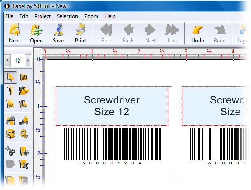The height and width of the screenshot is (190, 251).
Task: Select the Screwdriver Size 12 text box
Action: (x=112, y=106)
